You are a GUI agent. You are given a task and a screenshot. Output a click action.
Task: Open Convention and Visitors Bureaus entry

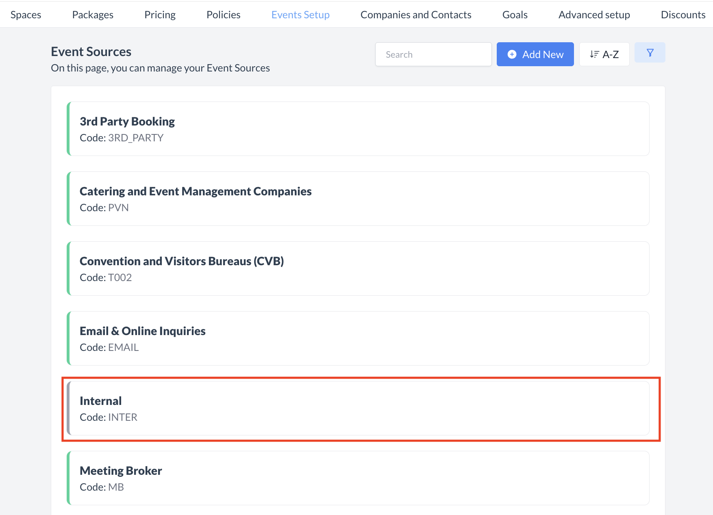358,268
